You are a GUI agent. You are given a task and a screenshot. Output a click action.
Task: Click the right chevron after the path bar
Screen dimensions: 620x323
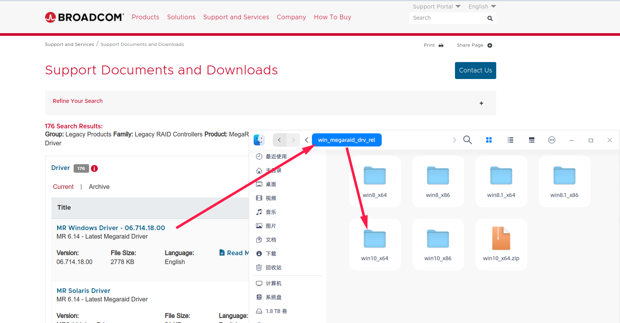point(454,140)
